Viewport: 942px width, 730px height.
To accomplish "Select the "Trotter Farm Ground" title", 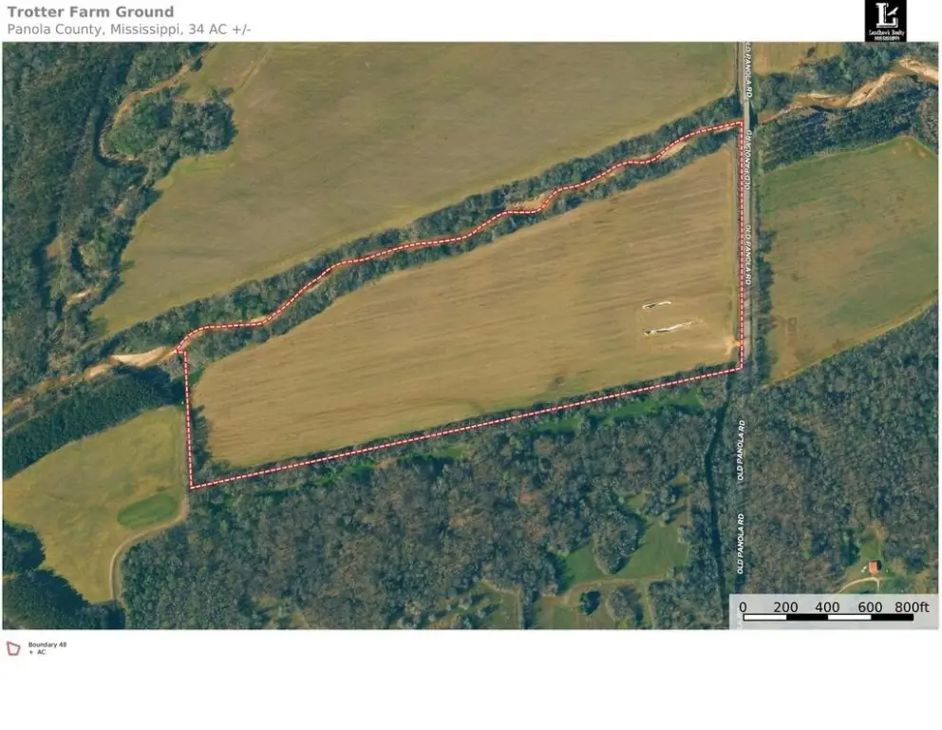I will tap(91, 11).
